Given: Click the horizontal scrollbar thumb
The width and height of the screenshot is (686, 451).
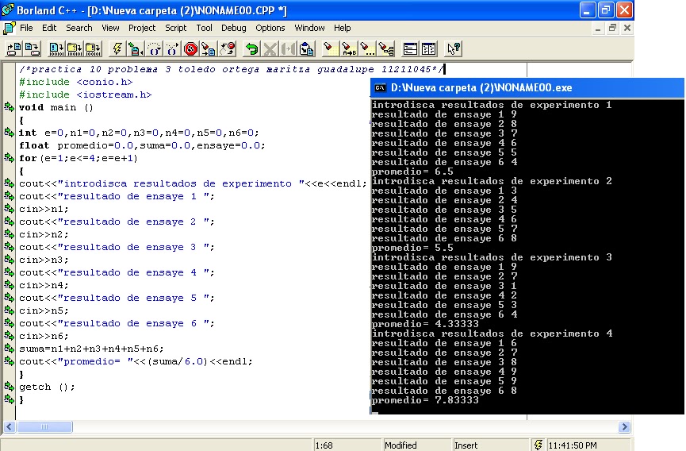Looking at the screenshot, I should coord(44,426).
